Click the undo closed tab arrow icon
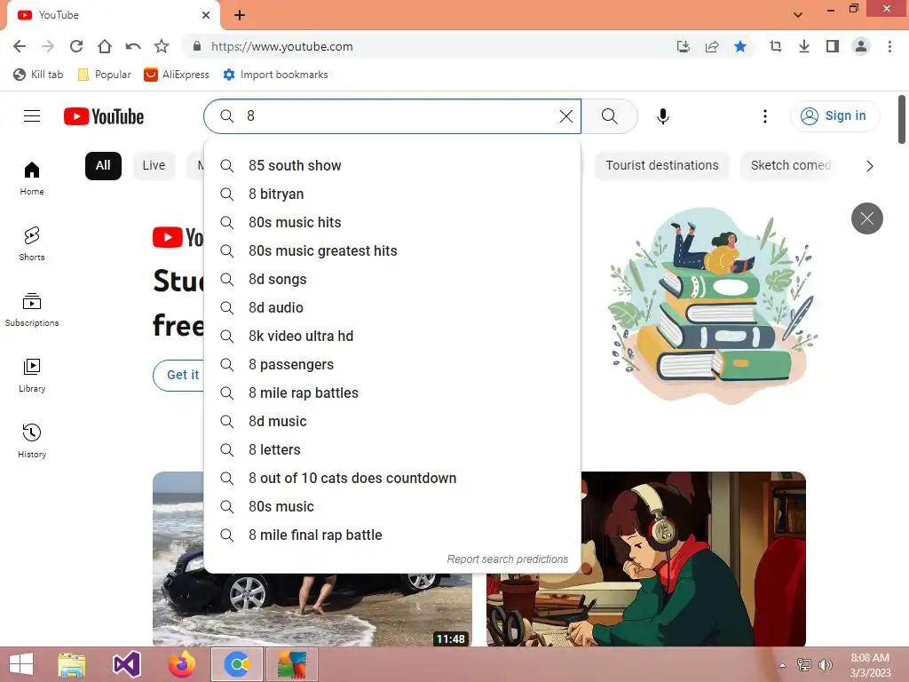Image resolution: width=909 pixels, height=682 pixels. pyautogui.click(x=133, y=46)
